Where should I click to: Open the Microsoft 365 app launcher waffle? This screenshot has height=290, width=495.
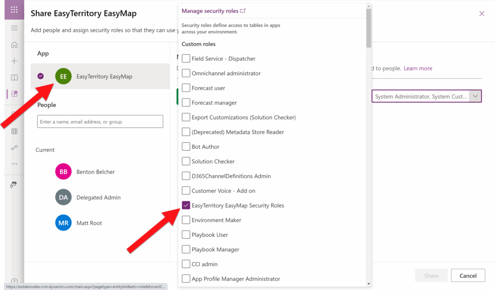pos(14,10)
